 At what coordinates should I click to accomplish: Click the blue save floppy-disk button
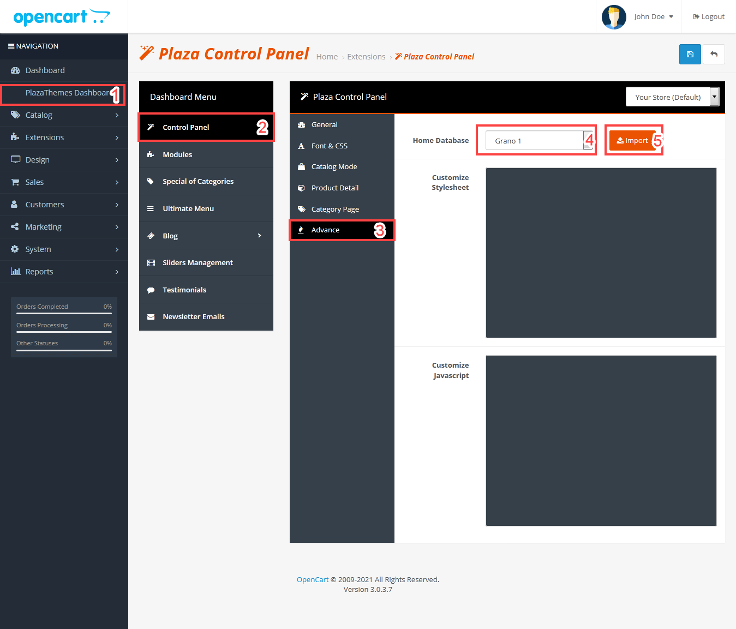coord(690,54)
